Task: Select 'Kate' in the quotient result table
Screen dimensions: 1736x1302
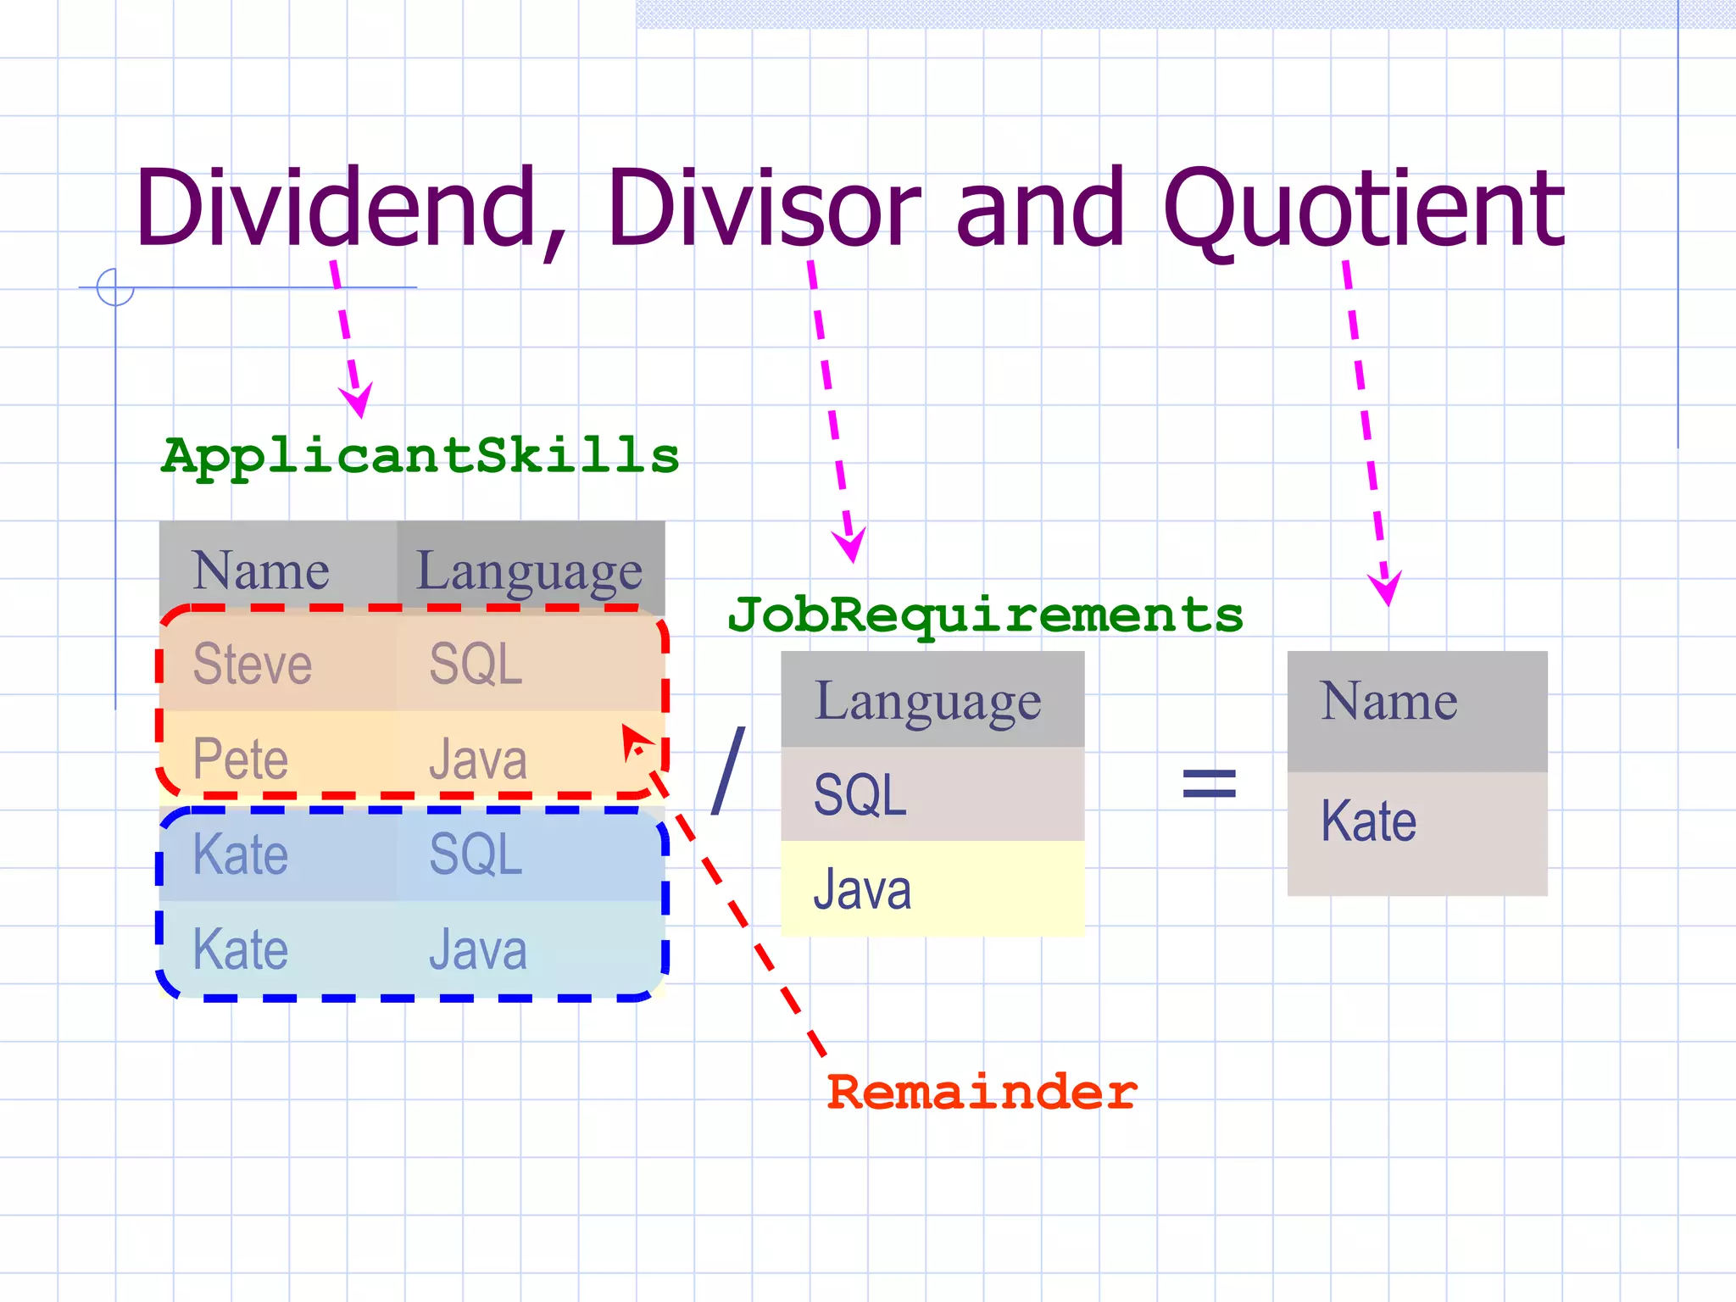Action: [x=1417, y=834]
